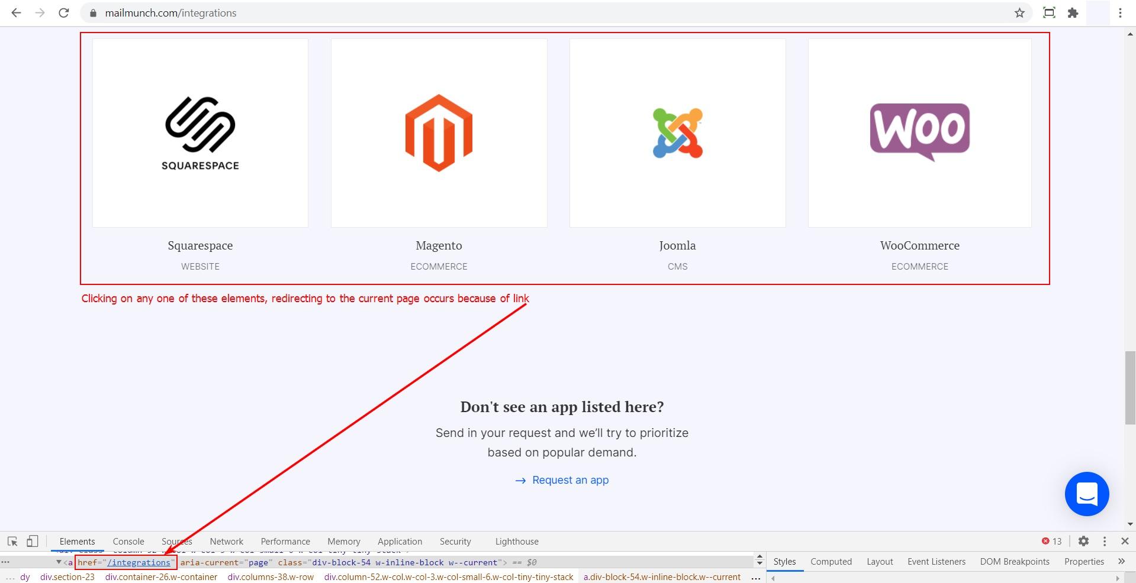Open DevTools customize three-dot menu

(x=1104, y=541)
